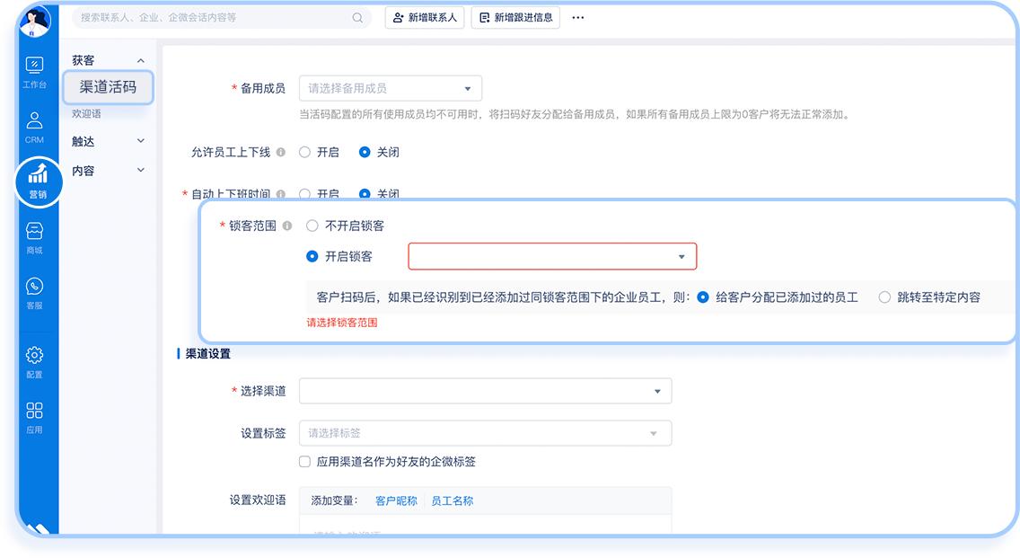Open the 工作台 workspace panel
1020x558 pixels.
[34, 74]
